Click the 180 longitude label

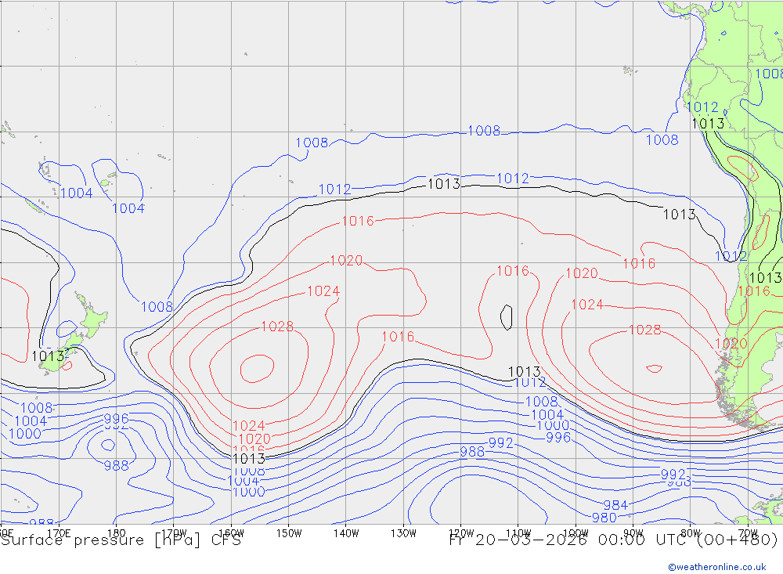(x=117, y=533)
